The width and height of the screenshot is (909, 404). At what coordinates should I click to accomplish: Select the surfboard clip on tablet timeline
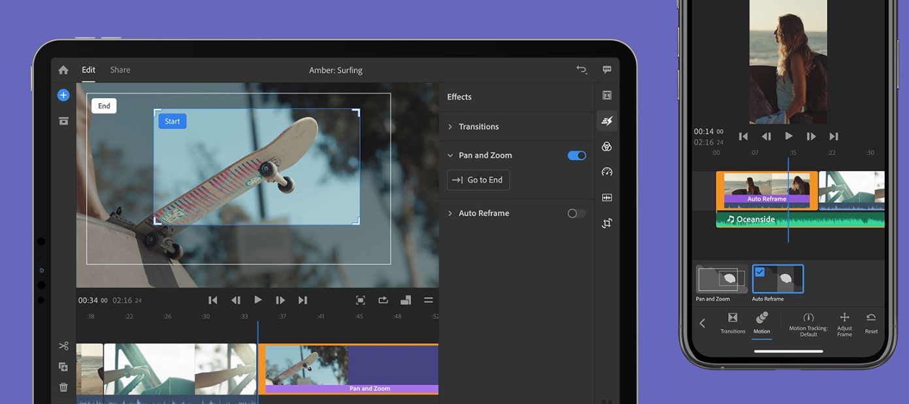click(180, 369)
